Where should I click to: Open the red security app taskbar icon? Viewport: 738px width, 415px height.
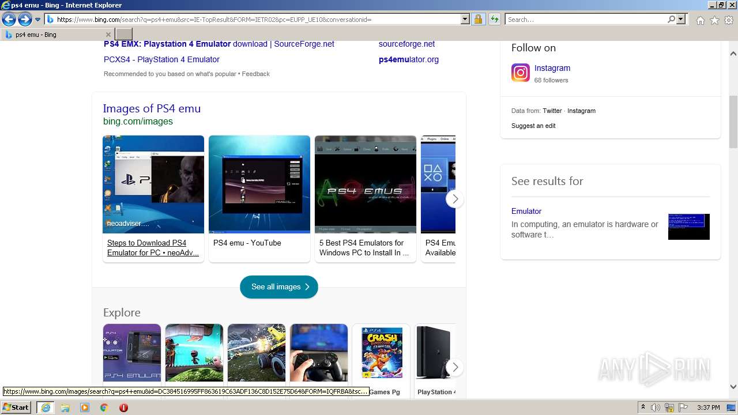(123, 408)
